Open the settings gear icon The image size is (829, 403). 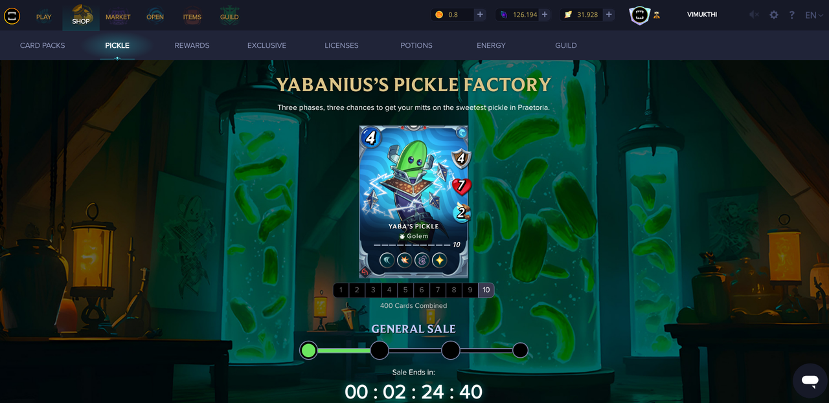tap(774, 15)
